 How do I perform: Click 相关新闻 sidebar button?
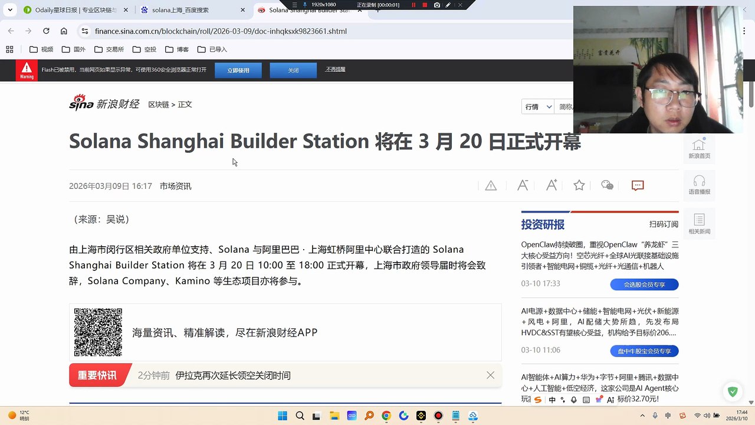point(700,224)
